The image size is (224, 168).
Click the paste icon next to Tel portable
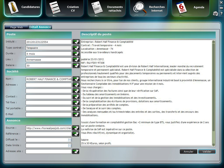(x=76, y=108)
